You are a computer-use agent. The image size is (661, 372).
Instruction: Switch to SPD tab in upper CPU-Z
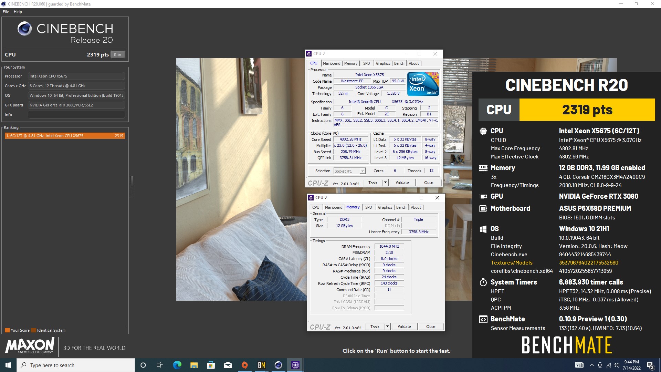point(367,63)
